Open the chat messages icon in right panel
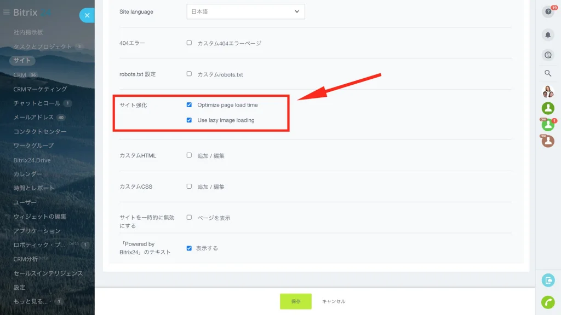The image size is (561, 315). 548,55
